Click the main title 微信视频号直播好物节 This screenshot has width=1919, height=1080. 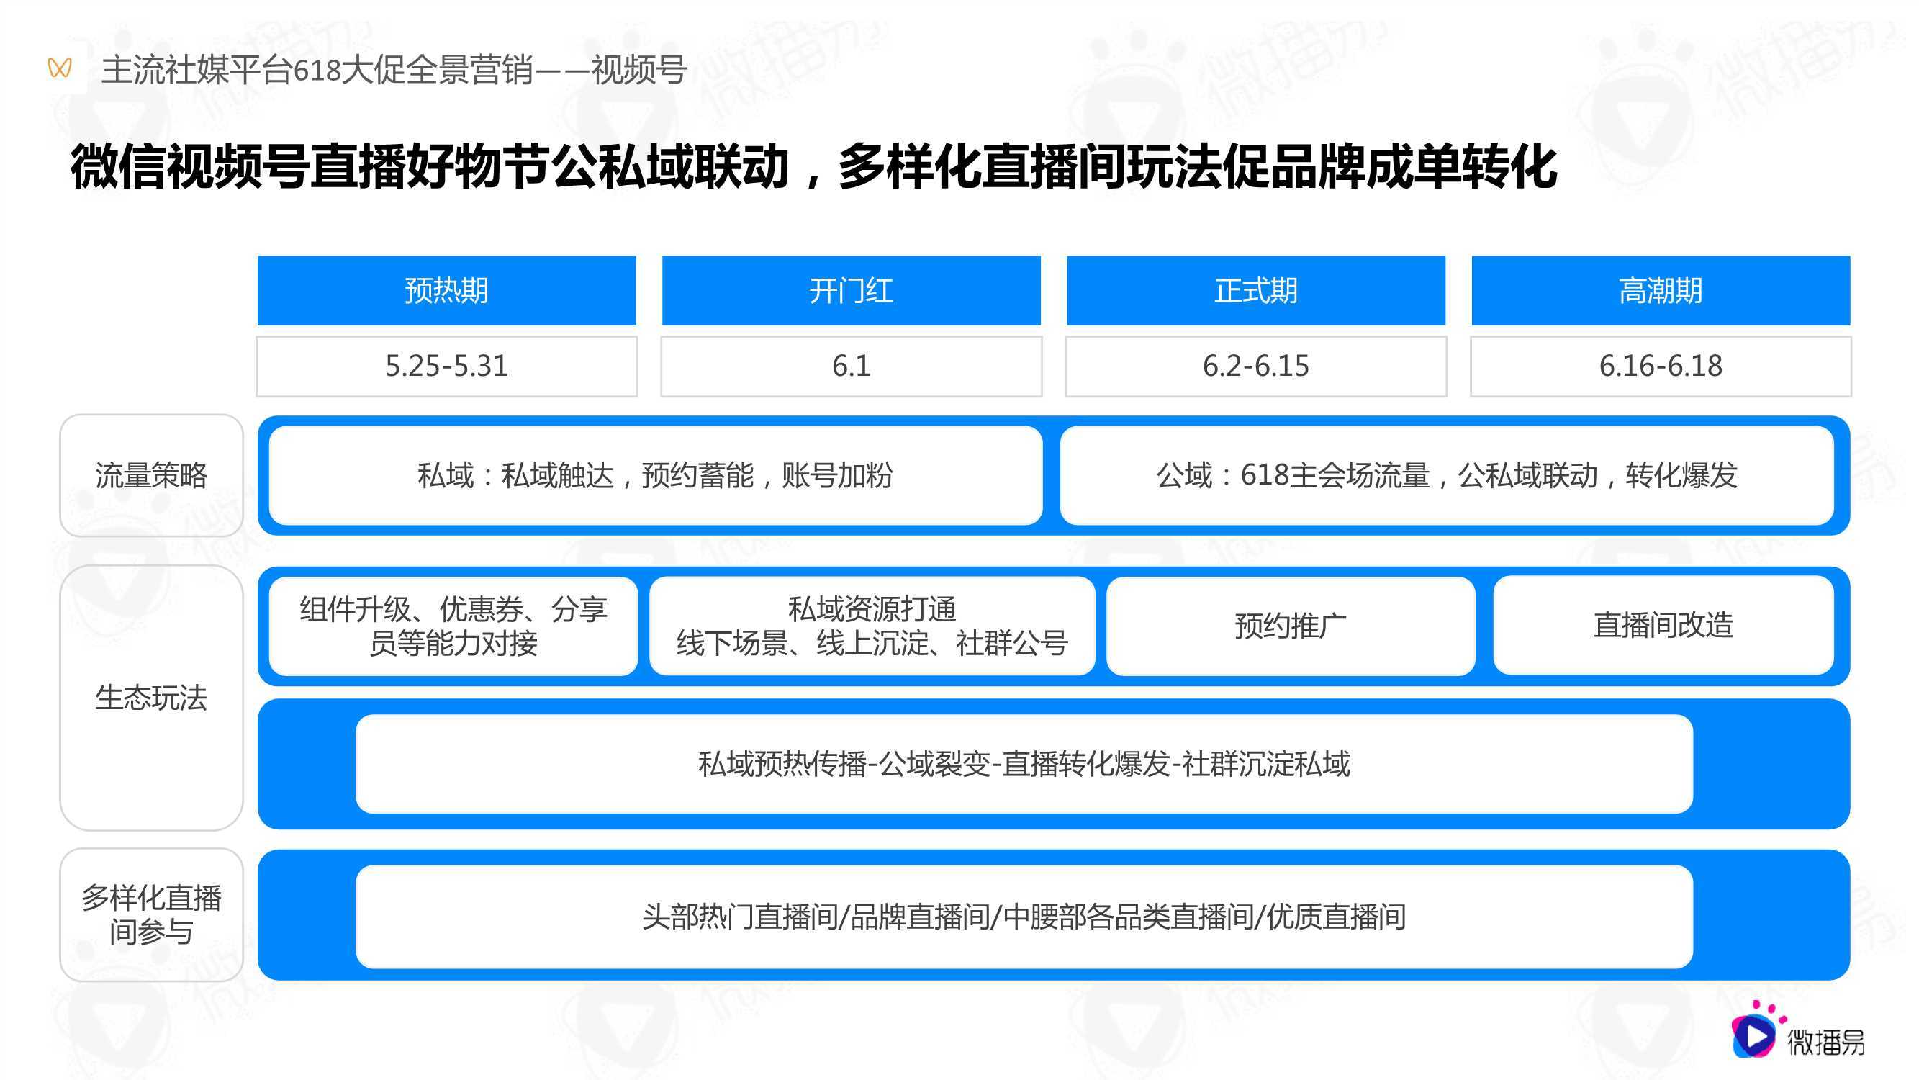[x=813, y=166]
